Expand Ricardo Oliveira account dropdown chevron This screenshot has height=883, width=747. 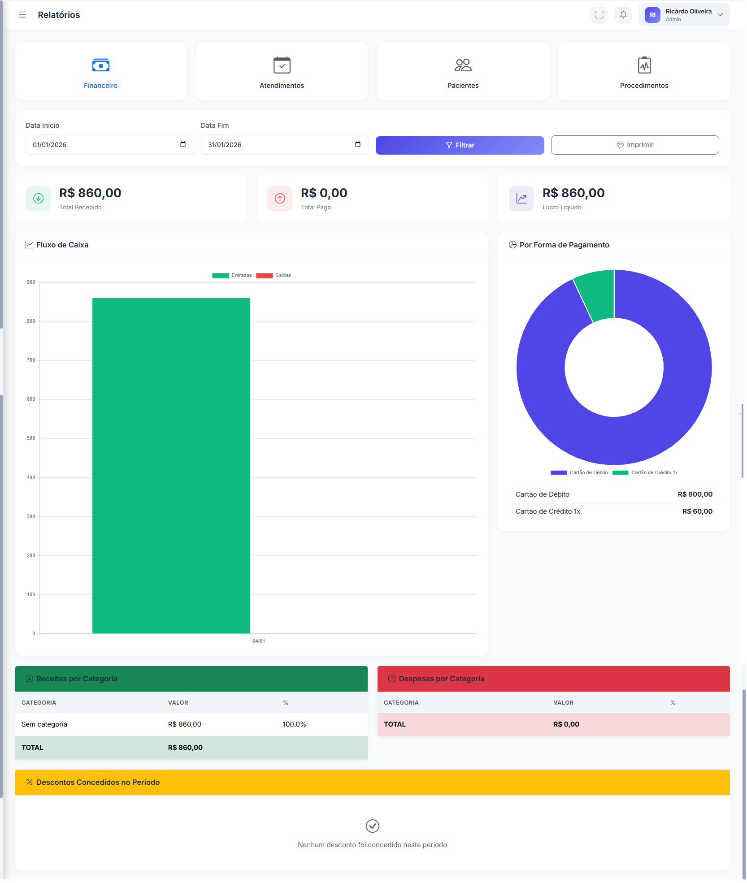pyautogui.click(x=720, y=15)
